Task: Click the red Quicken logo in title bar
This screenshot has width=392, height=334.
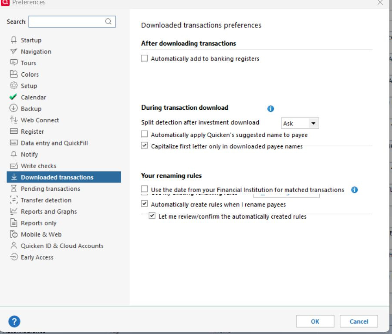Action: [x=5, y=3]
